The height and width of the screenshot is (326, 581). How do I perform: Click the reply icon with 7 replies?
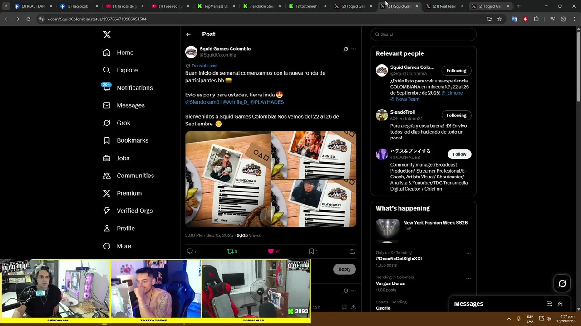[192, 251]
